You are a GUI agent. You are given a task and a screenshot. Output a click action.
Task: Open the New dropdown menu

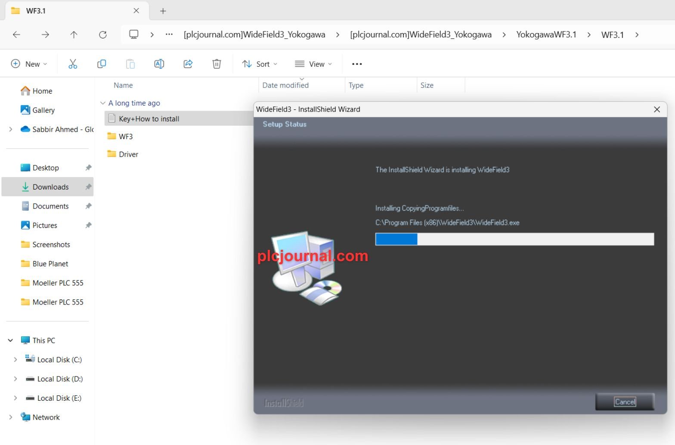pos(29,64)
